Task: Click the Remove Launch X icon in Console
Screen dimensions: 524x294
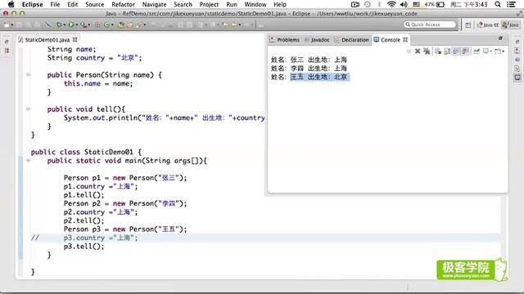Action: [x=418, y=51]
